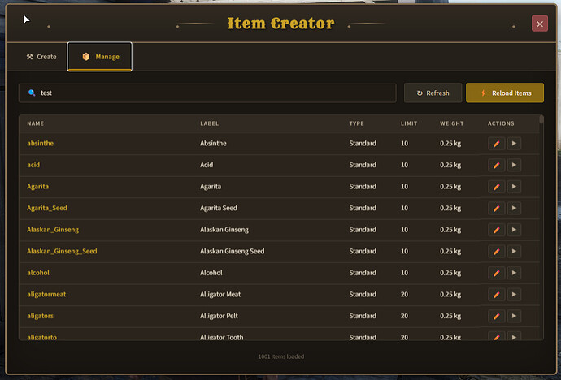Click the arrow icon in acid row
561x380 pixels.
514,165
